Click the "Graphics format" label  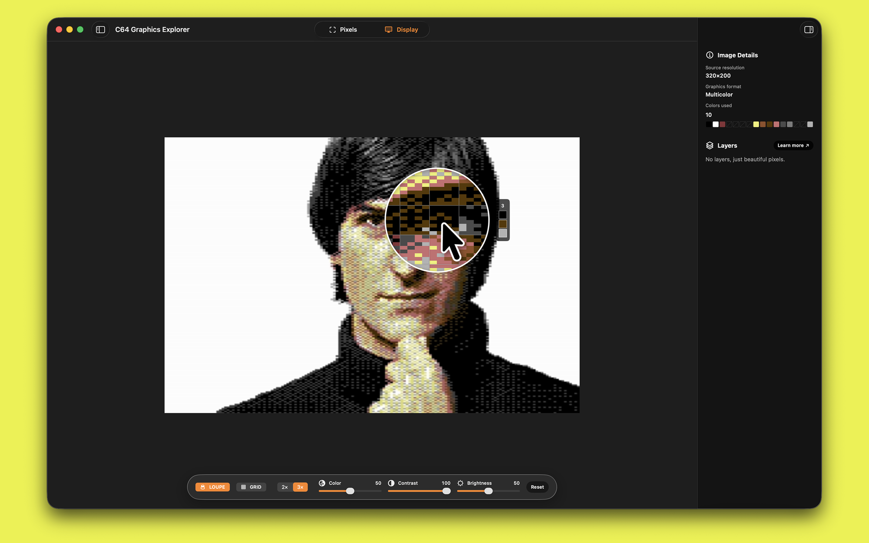coord(723,86)
